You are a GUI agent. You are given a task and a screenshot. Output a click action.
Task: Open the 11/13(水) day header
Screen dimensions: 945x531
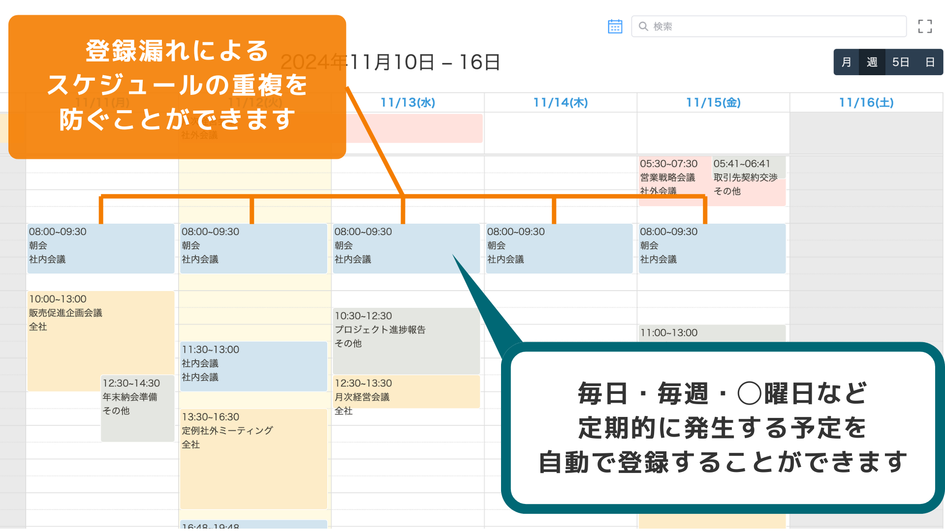[408, 102]
